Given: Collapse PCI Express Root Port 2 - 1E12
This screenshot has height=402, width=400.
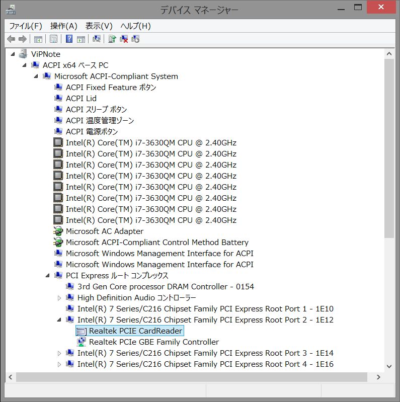Looking at the screenshot, I should [x=59, y=319].
